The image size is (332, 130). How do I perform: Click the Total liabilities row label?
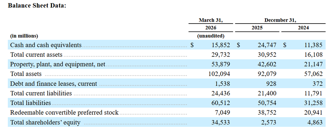(31, 103)
